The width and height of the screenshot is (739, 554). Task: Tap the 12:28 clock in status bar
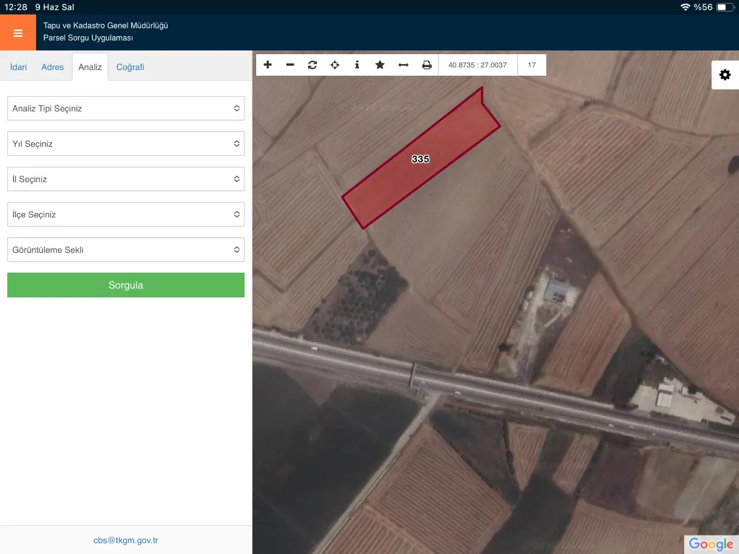[x=15, y=7]
